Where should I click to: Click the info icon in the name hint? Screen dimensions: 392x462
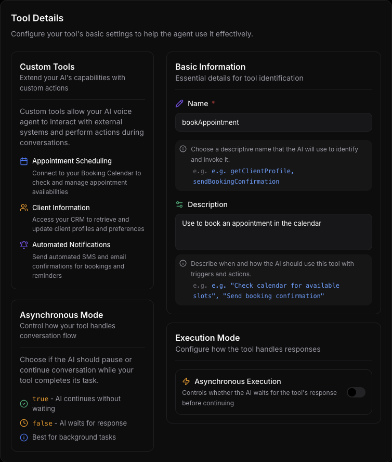[x=183, y=149]
